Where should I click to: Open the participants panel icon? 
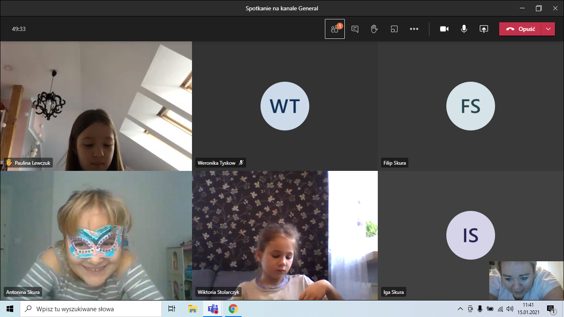click(335, 29)
